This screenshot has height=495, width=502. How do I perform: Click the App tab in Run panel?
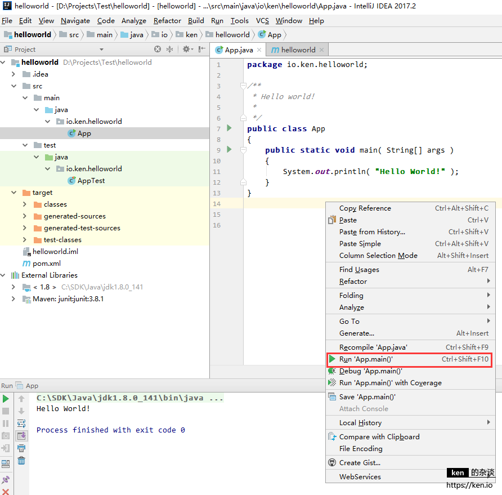pyautogui.click(x=27, y=386)
